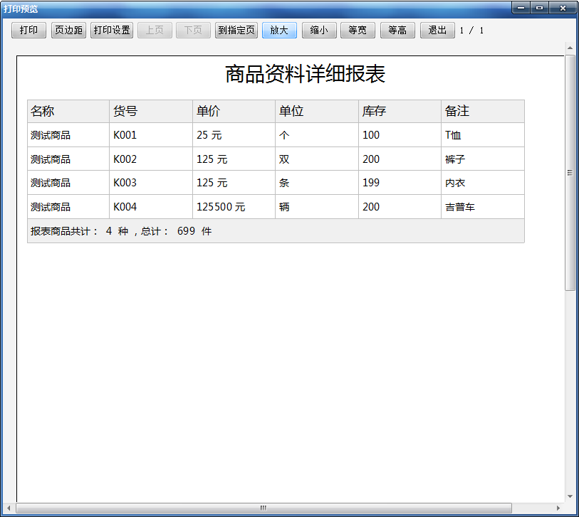This screenshot has width=579, height=517.
Task: Select the K004 item number cell
Action: point(151,207)
